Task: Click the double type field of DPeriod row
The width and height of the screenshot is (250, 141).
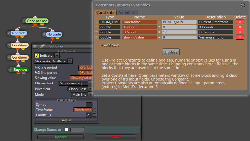Action: 110,32
